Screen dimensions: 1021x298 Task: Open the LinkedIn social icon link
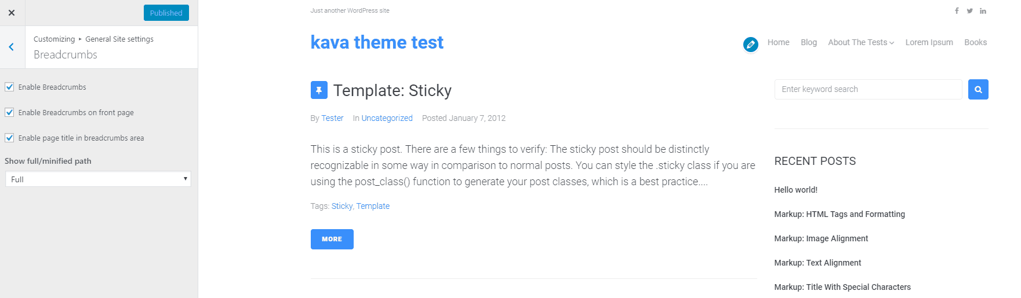(x=983, y=11)
